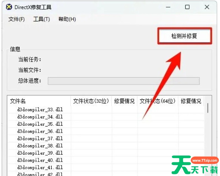
Task: Select the d3dcompiler_37.dll entry
Action: coord(40,139)
